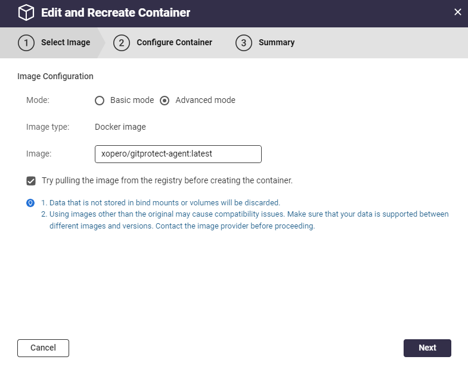Click the step 3 number circle
Image resolution: width=468 pixels, height=369 pixels.
pos(243,43)
